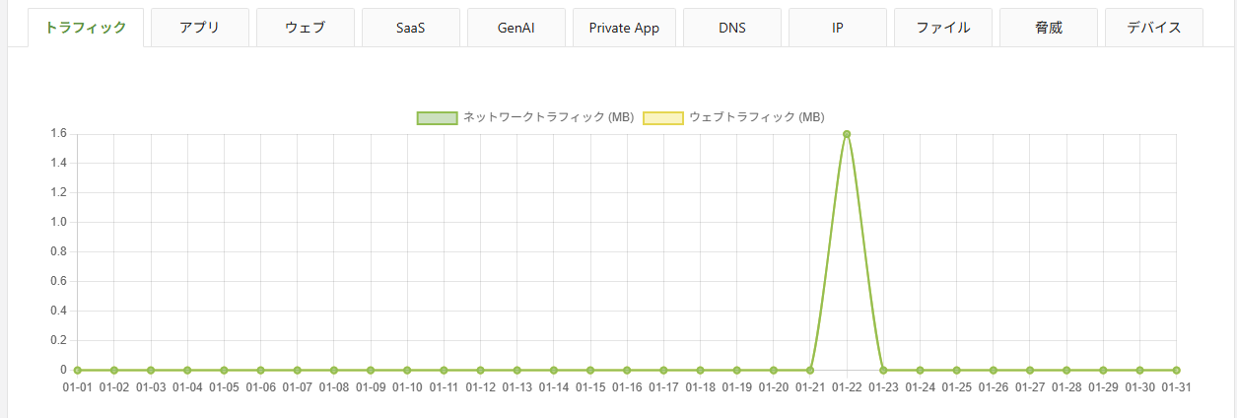Toggle the ウェブトラフィック (MB) legend label
The image size is (1237, 418).
756,117
